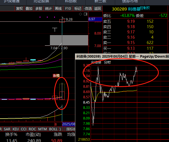This screenshot has height=142, width=169.
Task: Remove the stock with the -自选 button
Action: coord(88,9)
